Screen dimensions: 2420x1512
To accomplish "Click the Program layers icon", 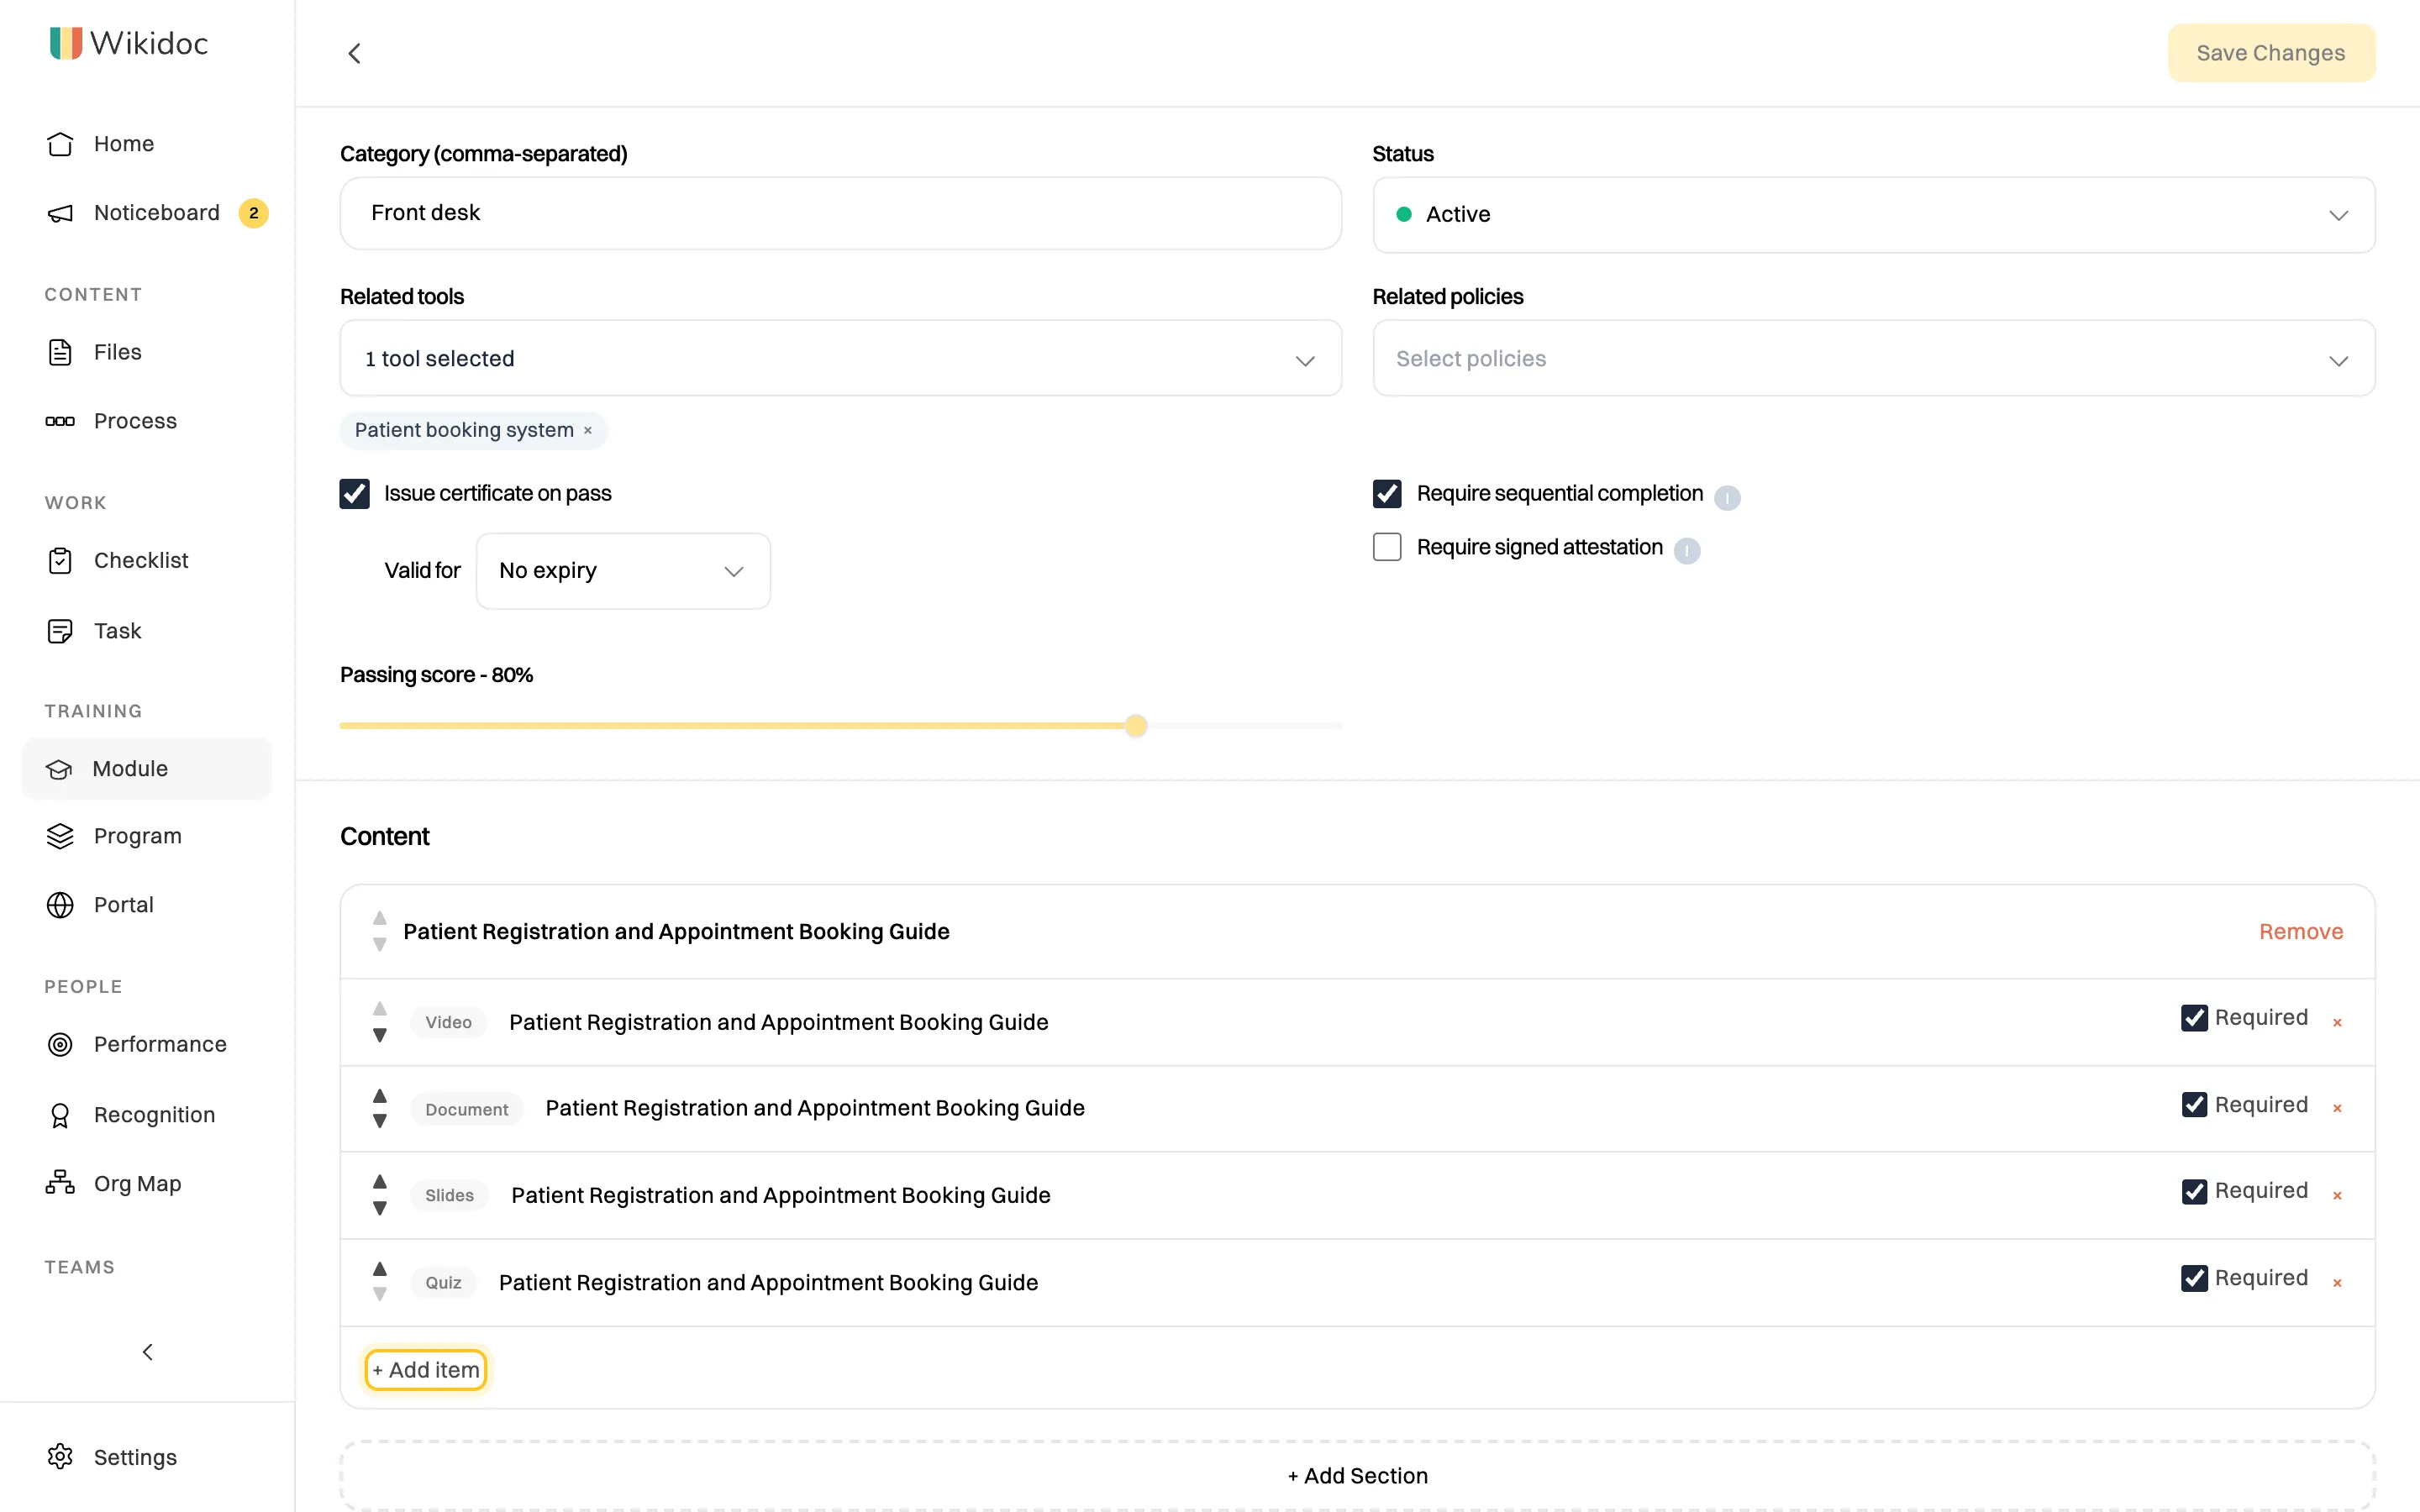I will [x=60, y=836].
